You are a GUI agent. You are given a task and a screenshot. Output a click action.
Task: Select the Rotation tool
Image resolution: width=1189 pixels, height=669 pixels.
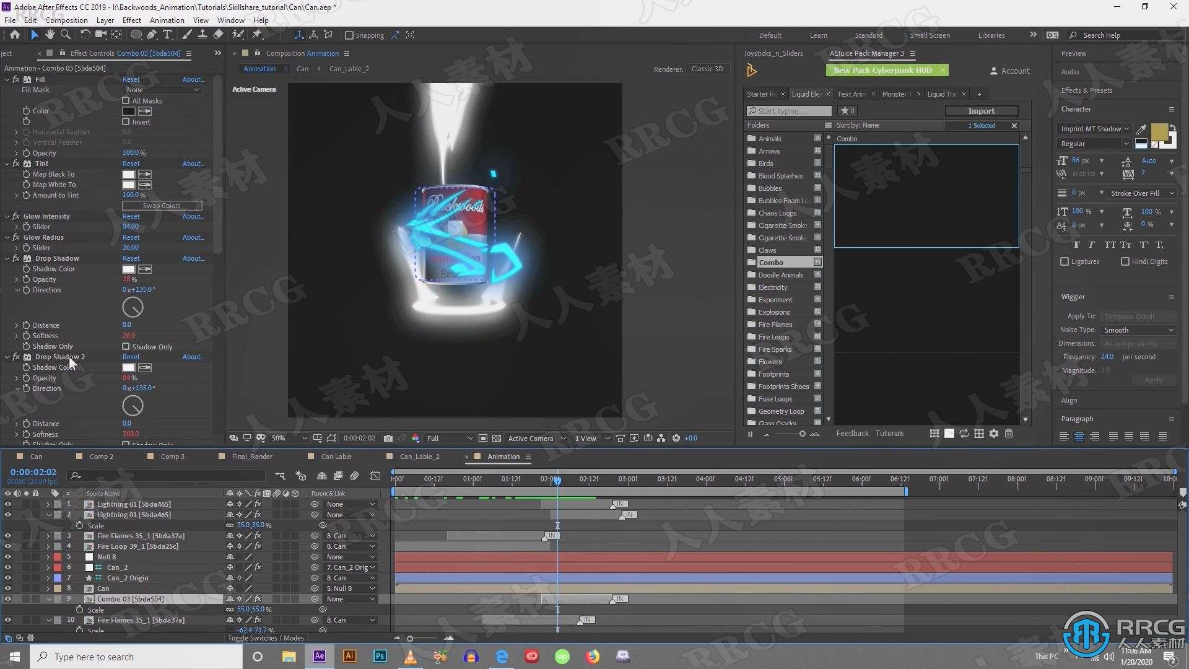pyautogui.click(x=85, y=35)
